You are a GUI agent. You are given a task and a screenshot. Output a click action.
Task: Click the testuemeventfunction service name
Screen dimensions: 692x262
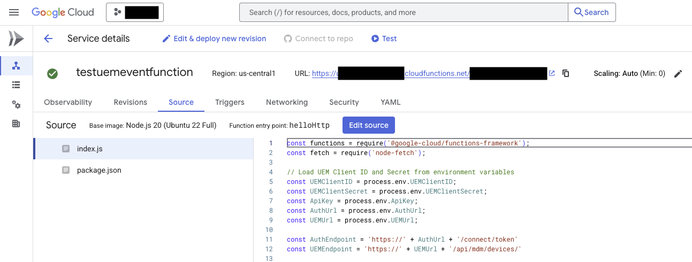(134, 72)
